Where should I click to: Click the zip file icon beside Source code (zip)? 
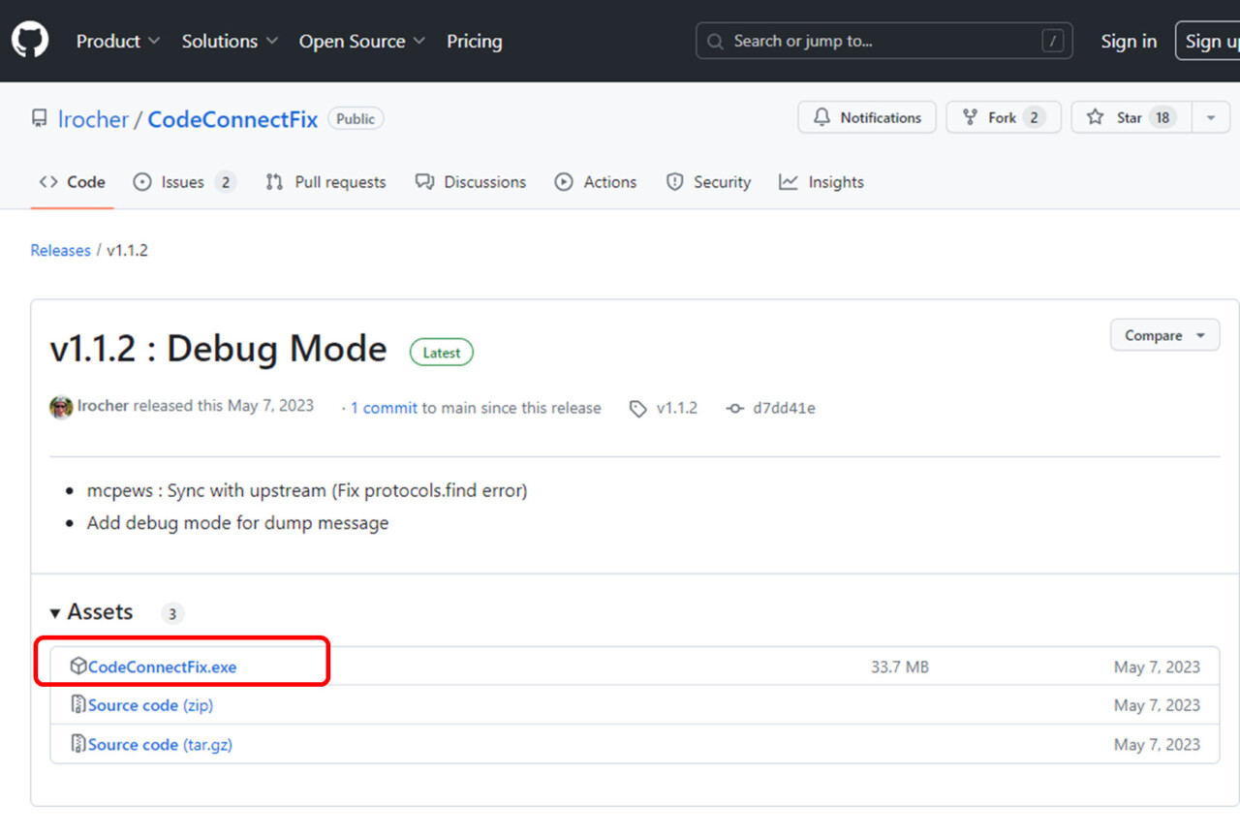78,704
